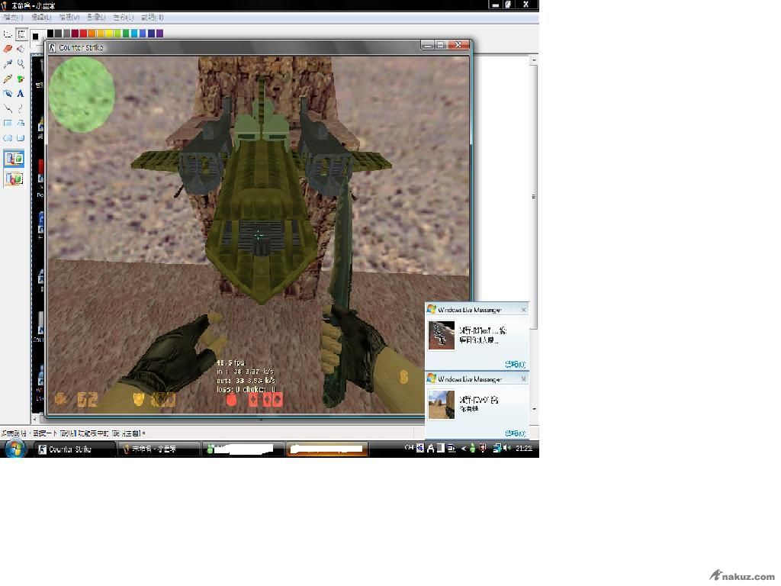The width and height of the screenshot is (781, 586).
Task: Pick the dark red palette swatch
Action: (x=75, y=34)
